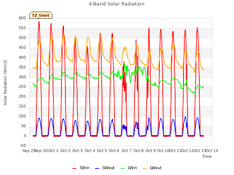Click the 300 y-axis tick label
This screenshot has width=234, height=175.
coord(22,77)
